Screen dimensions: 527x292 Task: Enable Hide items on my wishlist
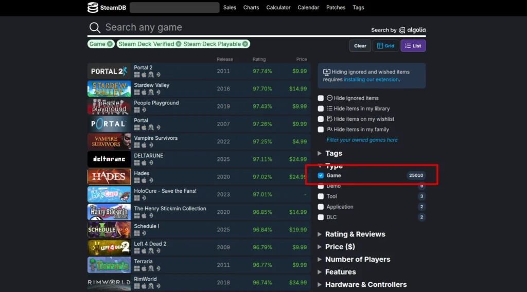point(321,119)
